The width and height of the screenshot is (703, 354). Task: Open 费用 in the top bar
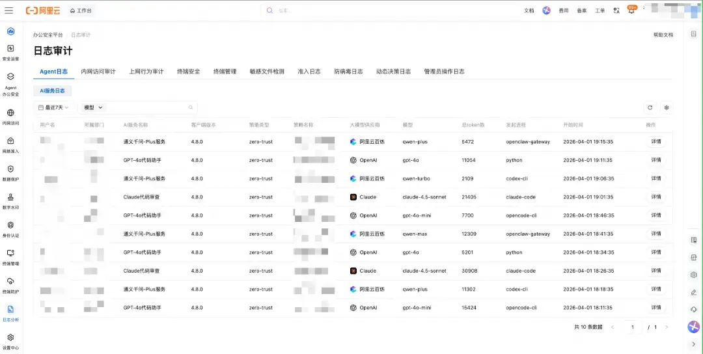pos(563,10)
